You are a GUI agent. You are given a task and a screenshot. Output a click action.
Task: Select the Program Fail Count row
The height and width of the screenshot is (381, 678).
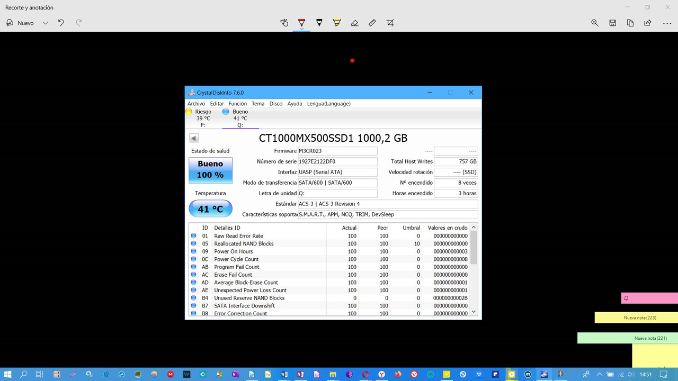329,267
